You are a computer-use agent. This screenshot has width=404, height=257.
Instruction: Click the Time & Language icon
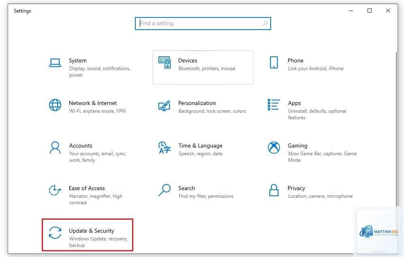pos(165,148)
